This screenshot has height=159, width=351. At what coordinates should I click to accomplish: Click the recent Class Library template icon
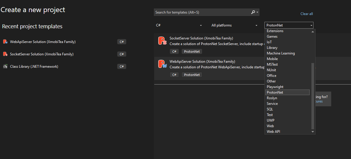click(5, 67)
